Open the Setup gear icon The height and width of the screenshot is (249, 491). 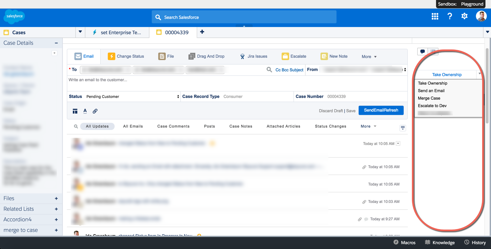tap(464, 16)
